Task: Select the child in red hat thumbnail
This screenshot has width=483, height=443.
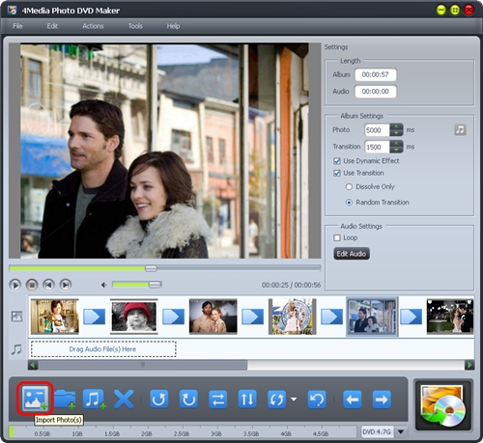Action: pos(134,317)
